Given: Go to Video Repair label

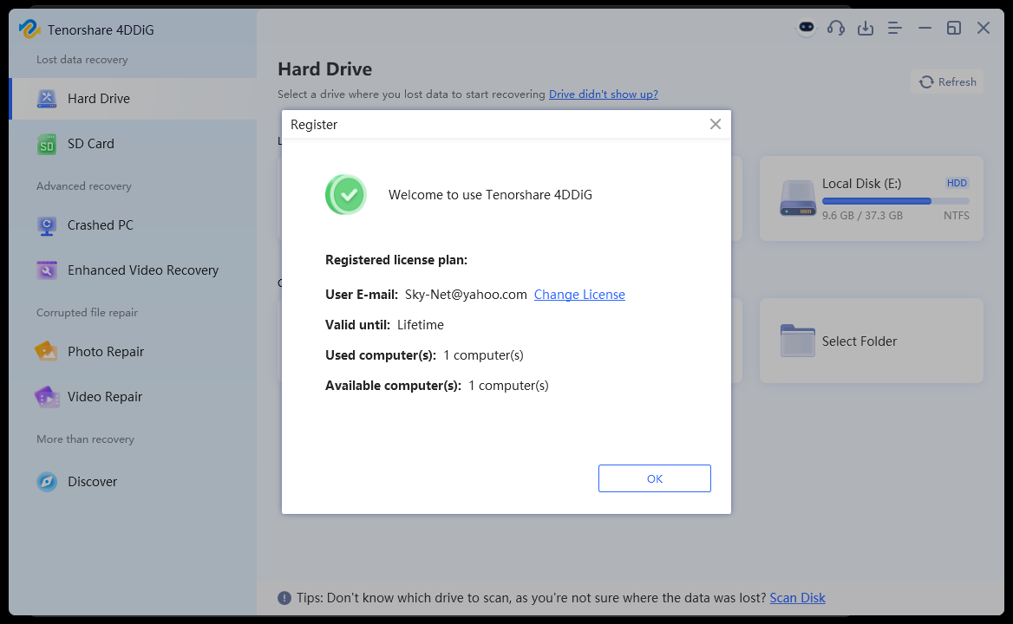Looking at the screenshot, I should pos(105,397).
